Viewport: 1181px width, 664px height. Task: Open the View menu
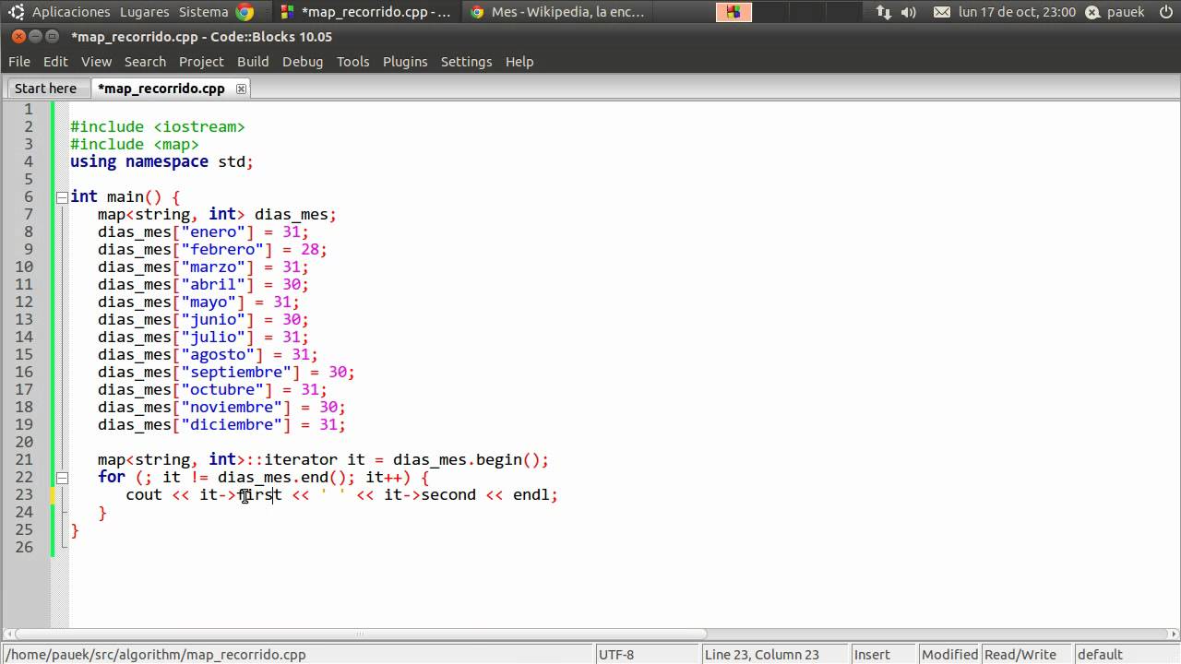[96, 61]
